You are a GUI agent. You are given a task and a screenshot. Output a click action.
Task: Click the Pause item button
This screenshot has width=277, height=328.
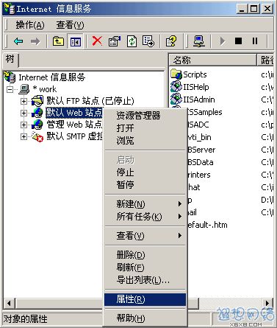point(255,41)
